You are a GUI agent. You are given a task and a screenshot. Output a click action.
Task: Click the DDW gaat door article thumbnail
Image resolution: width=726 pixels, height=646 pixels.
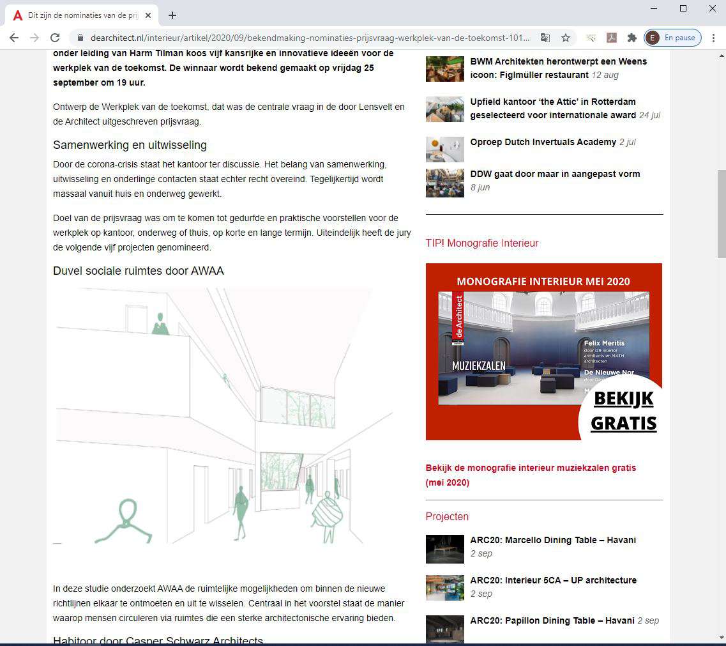tap(444, 182)
